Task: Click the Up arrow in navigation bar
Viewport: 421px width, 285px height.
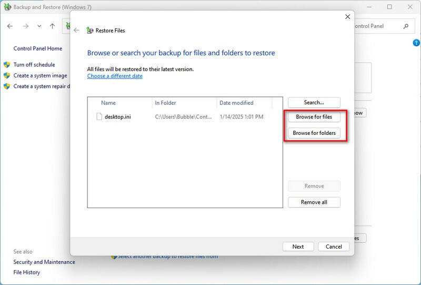Action: [x=52, y=26]
